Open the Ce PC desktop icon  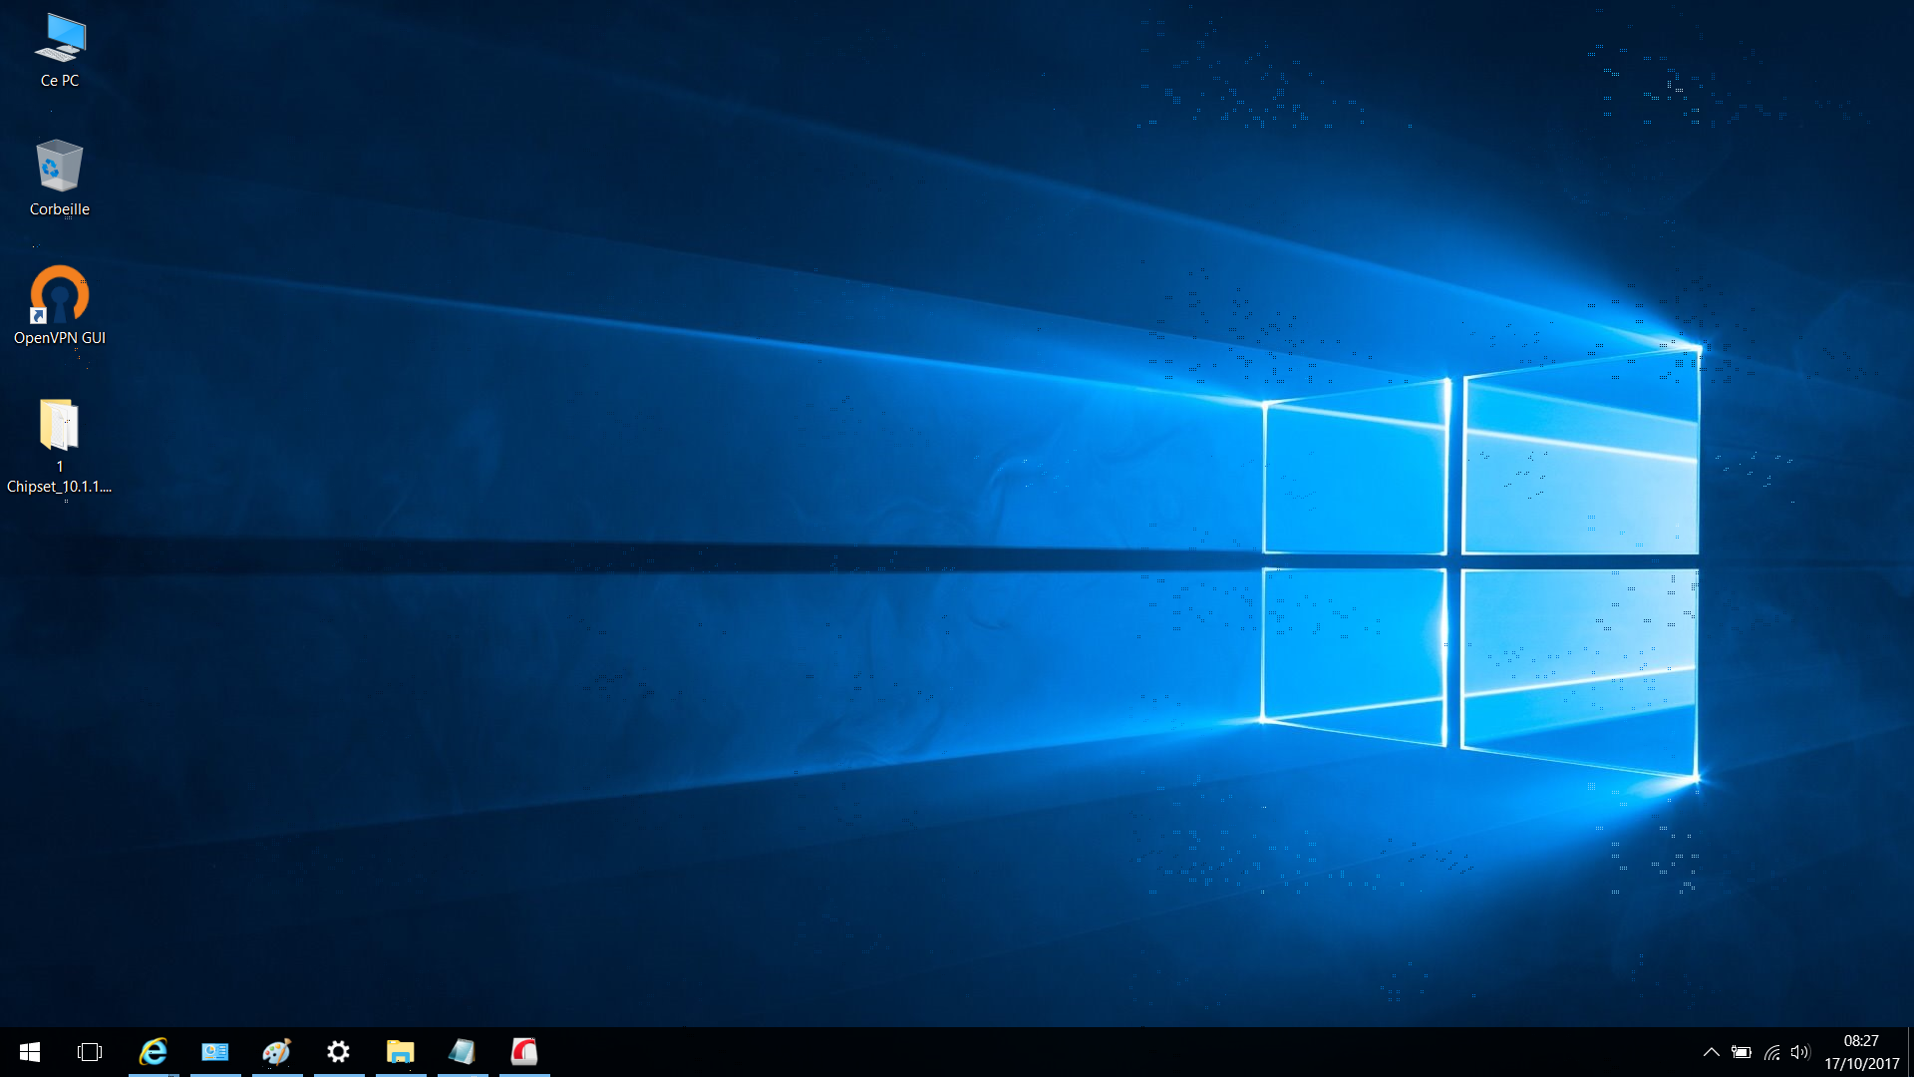click(60, 50)
